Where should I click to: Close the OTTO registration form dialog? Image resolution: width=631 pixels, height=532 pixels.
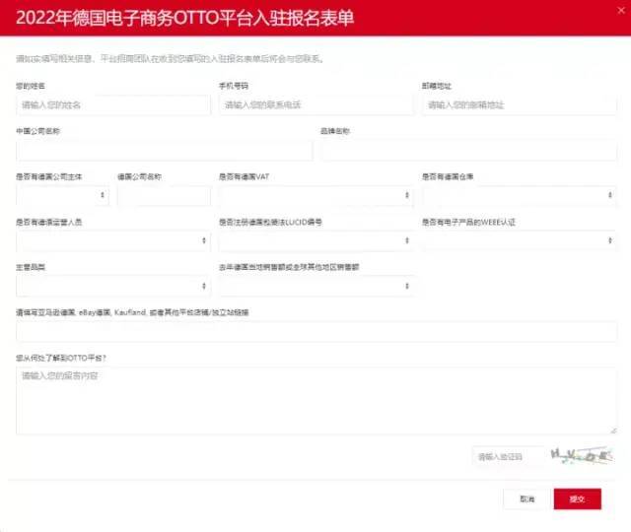(621, 11)
